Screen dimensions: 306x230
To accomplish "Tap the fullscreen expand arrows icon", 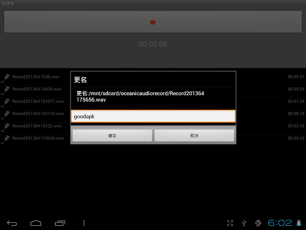I will (230, 223).
